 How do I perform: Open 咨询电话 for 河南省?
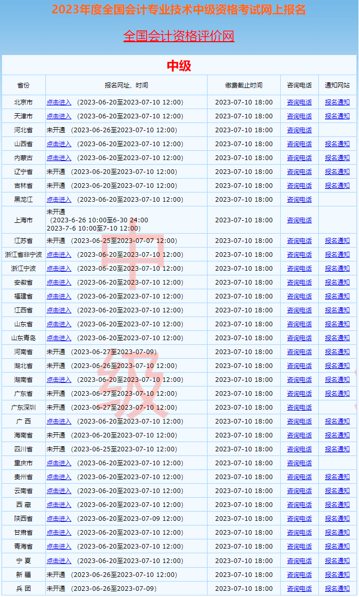point(299,352)
